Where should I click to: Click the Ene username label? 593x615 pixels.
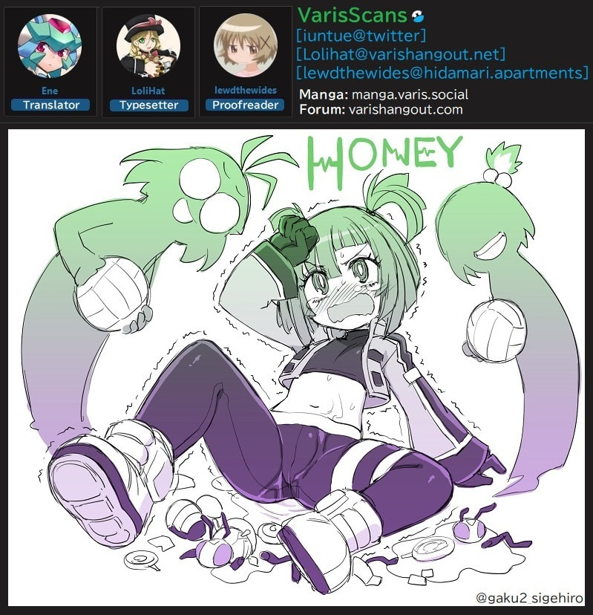pyautogui.click(x=50, y=91)
